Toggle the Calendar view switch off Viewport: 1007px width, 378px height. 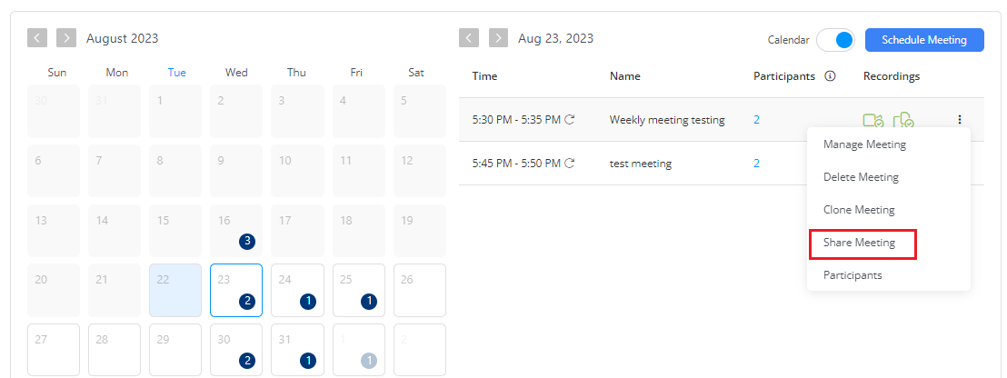coord(836,39)
